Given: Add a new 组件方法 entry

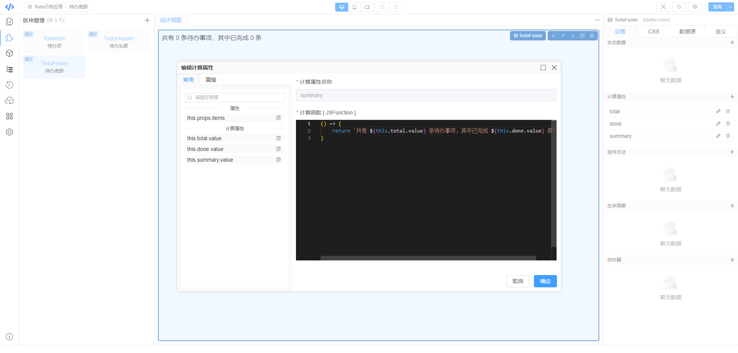Looking at the screenshot, I should pos(732,152).
